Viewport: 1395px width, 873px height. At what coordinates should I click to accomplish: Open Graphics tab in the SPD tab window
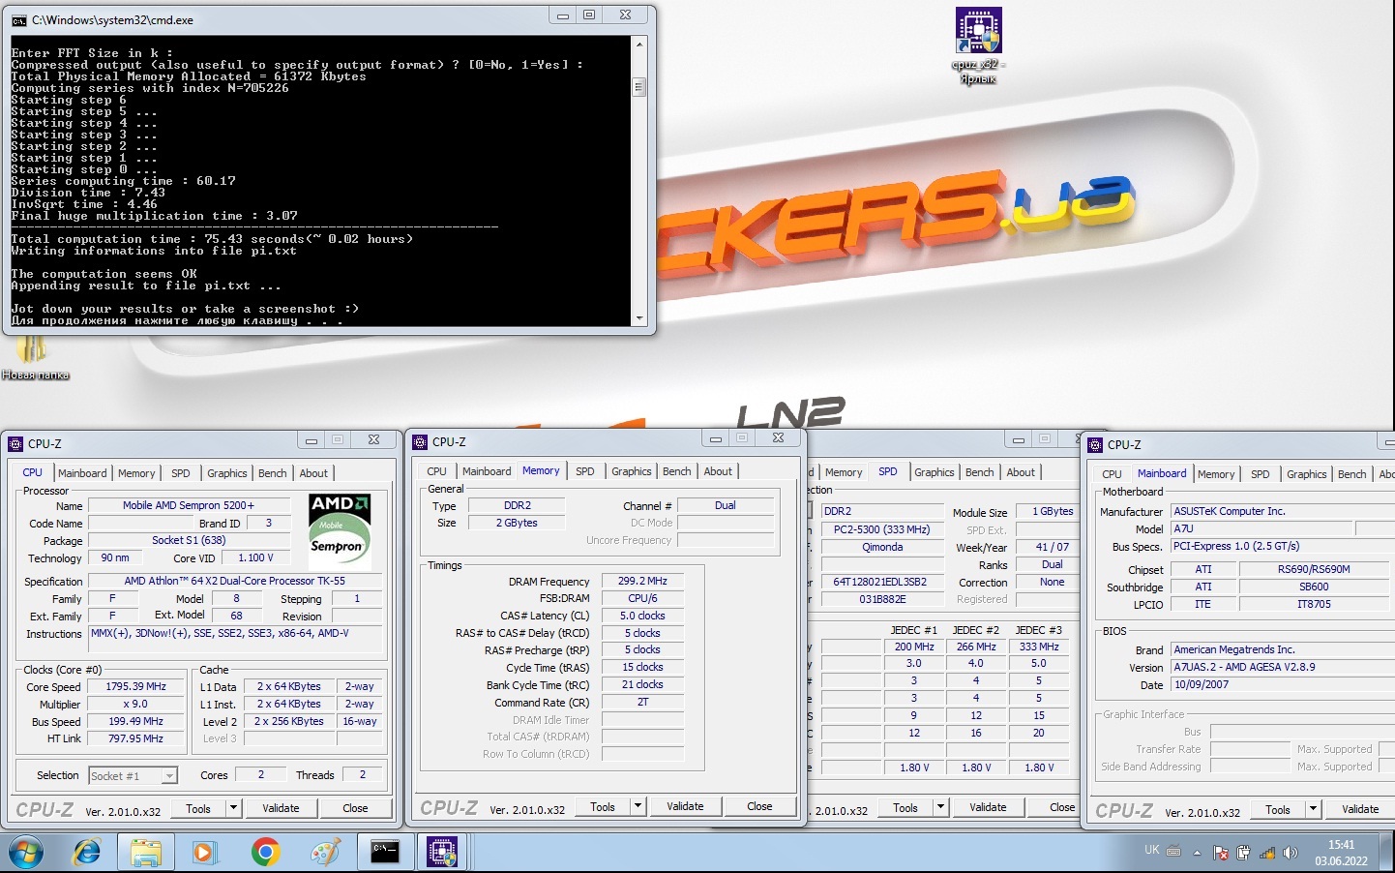[x=935, y=472]
